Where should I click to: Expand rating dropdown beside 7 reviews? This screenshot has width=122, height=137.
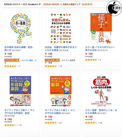click(x=18, y=66)
